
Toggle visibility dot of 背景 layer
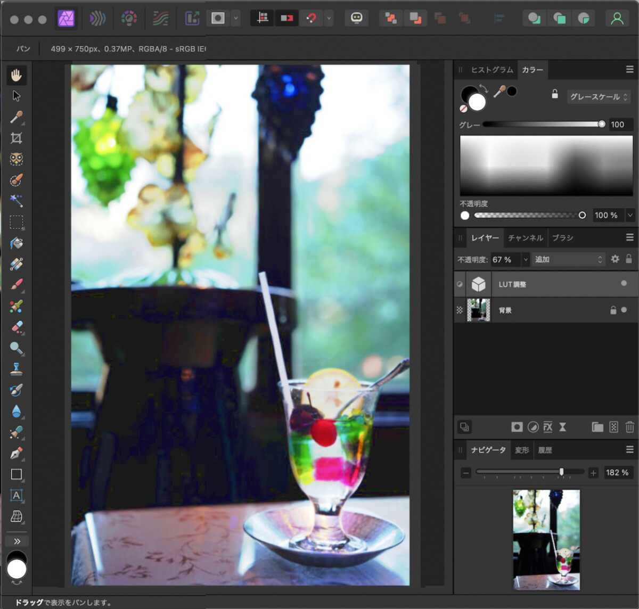[x=624, y=310]
